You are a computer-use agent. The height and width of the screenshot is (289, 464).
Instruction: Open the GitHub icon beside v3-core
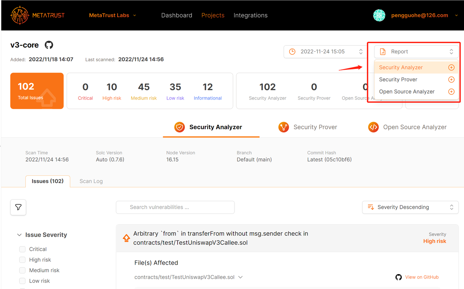pos(49,45)
